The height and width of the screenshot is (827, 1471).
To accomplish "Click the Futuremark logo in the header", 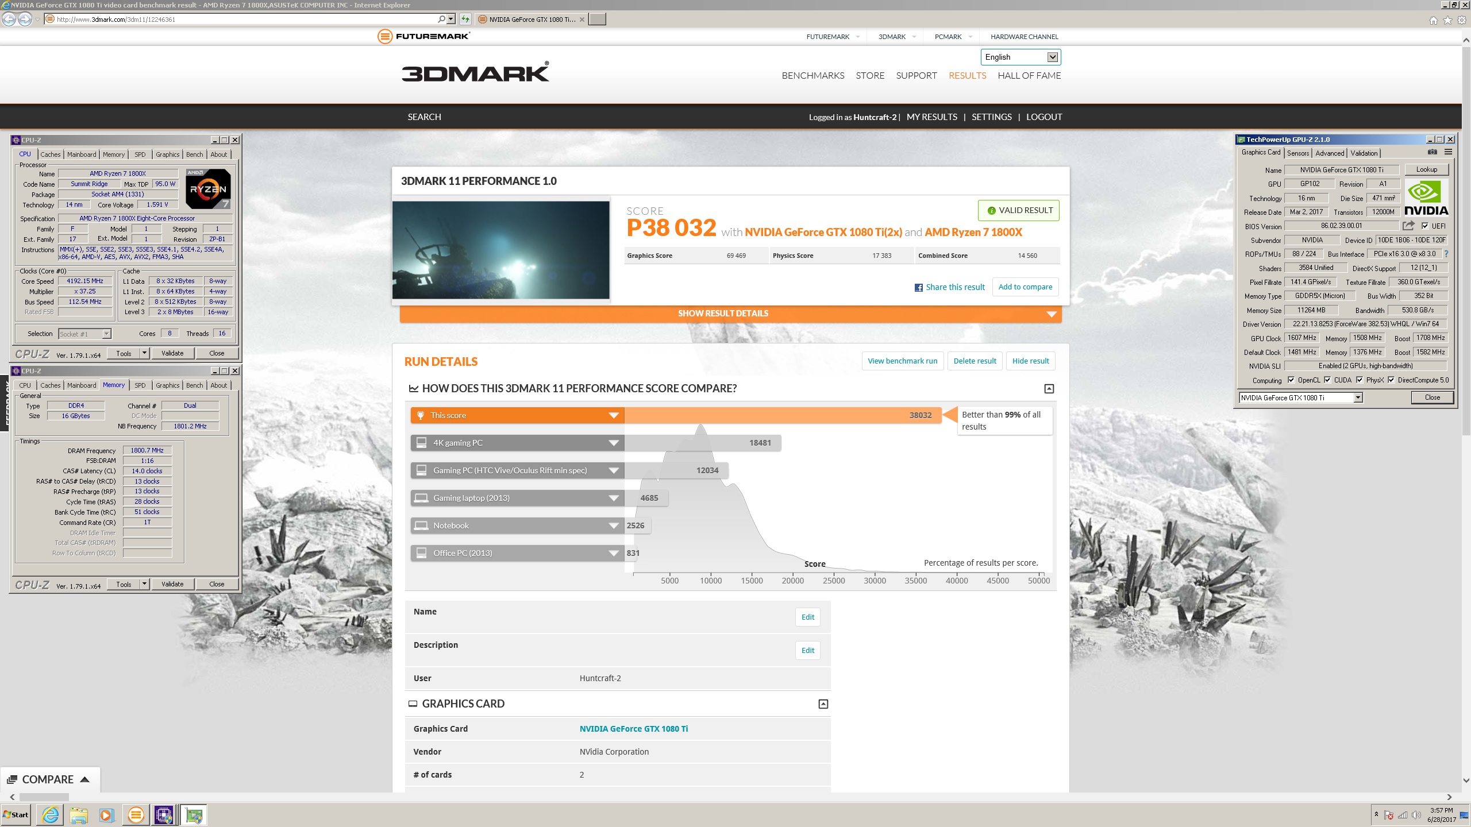I will pos(423,36).
